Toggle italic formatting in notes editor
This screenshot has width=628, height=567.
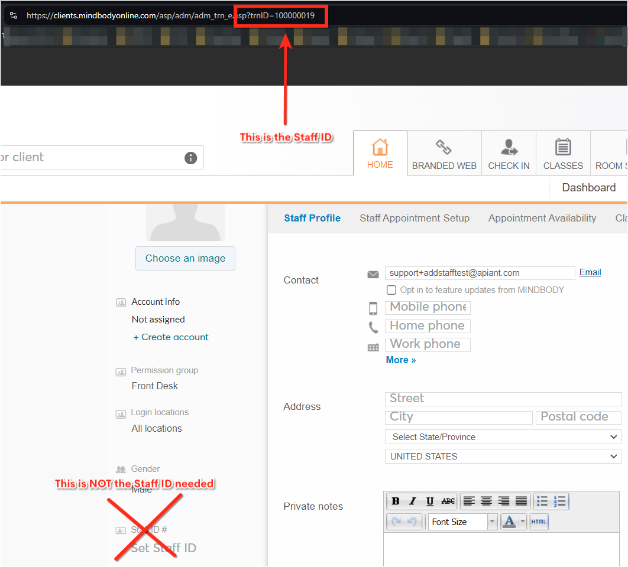coord(413,501)
